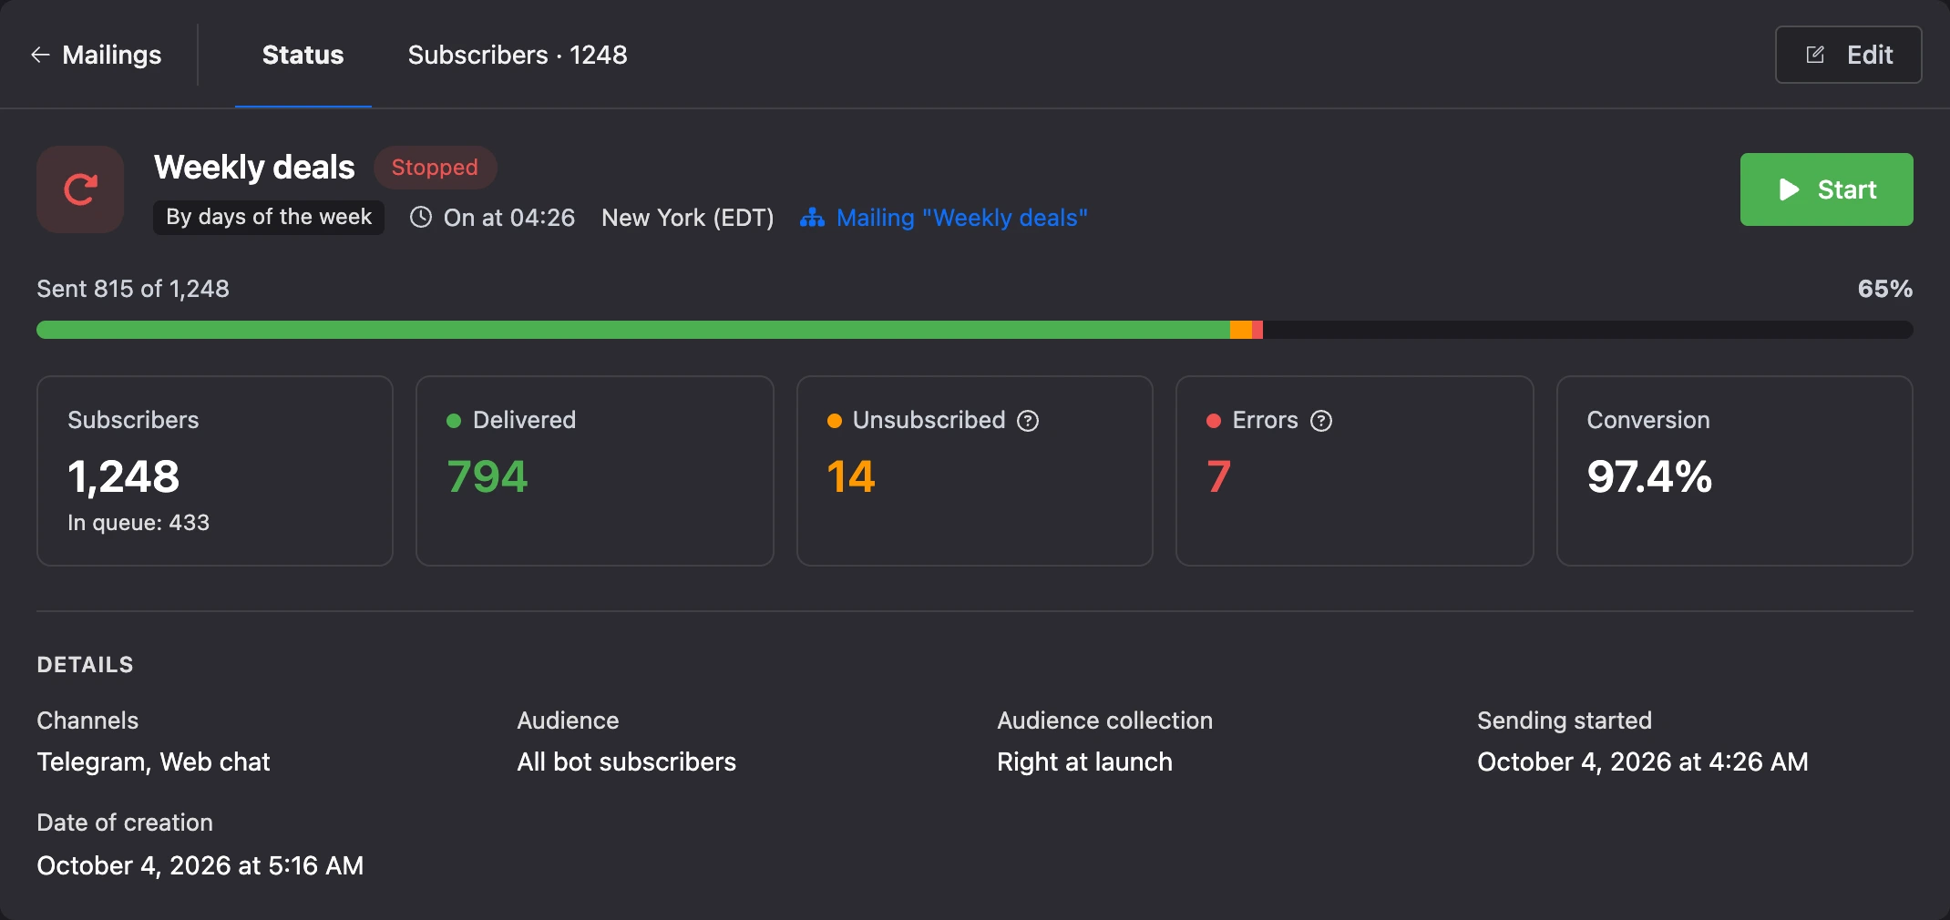
Task: Click the By days of the week tag
Action: 269,217
